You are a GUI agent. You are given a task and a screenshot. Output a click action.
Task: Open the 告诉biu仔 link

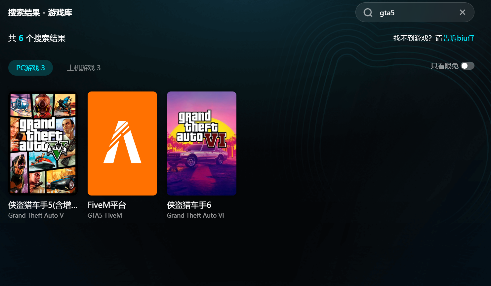point(459,38)
